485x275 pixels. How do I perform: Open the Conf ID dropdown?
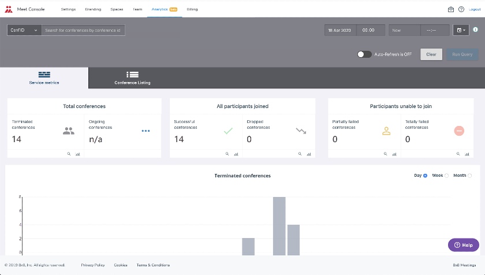click(24, 30)
